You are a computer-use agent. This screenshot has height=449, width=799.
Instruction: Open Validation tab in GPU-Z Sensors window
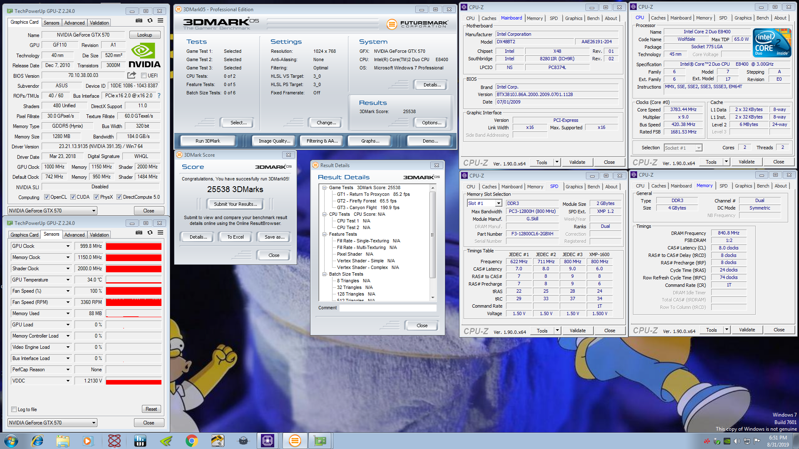coord(99,235)
